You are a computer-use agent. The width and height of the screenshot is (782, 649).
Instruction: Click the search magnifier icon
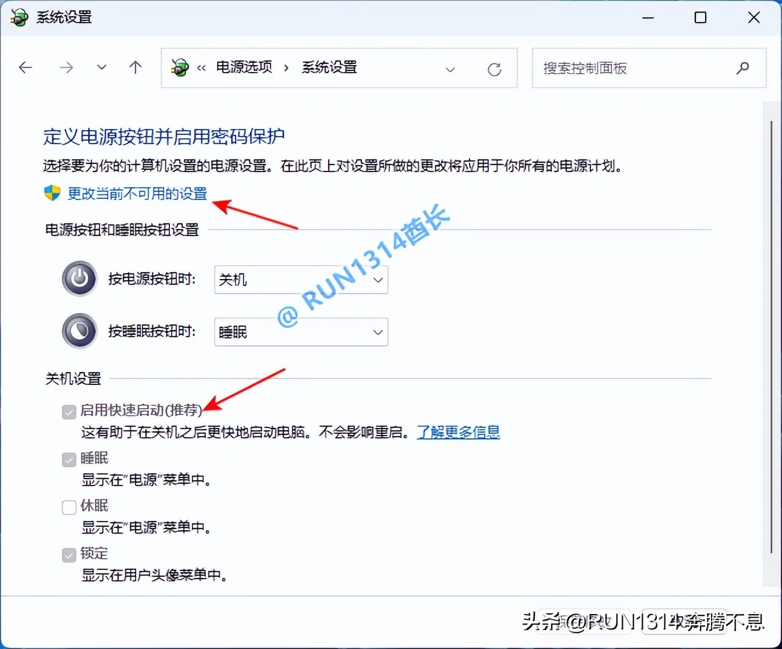pyautogui.click(x=742, y=68)
